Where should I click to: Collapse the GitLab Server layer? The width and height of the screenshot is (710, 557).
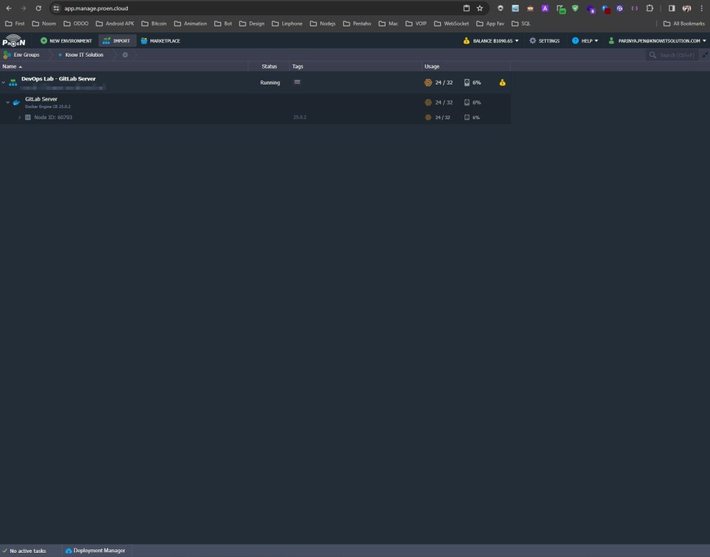(x=8, y=103)
